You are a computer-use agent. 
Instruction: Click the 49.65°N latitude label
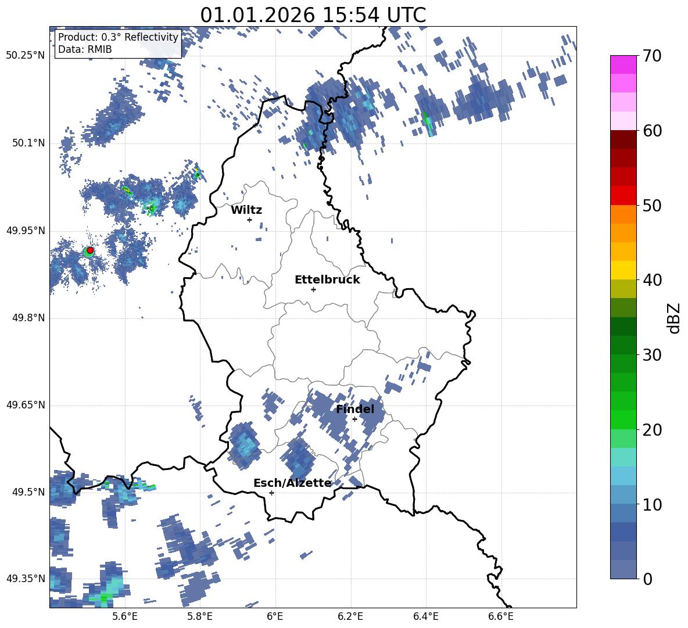click(x=26, y=405)
